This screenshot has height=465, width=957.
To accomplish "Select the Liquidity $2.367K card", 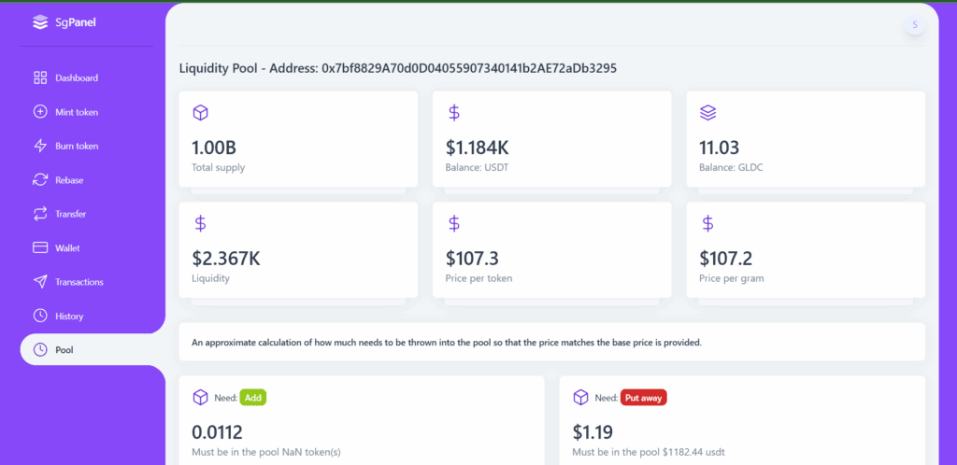I will coord(298,250).
